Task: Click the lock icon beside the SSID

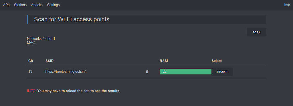Action: pos(147,72)
